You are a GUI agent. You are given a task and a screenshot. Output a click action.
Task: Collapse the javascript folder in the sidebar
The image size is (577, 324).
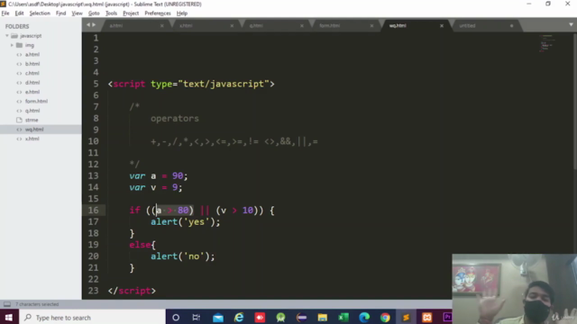tap(7, 36)
